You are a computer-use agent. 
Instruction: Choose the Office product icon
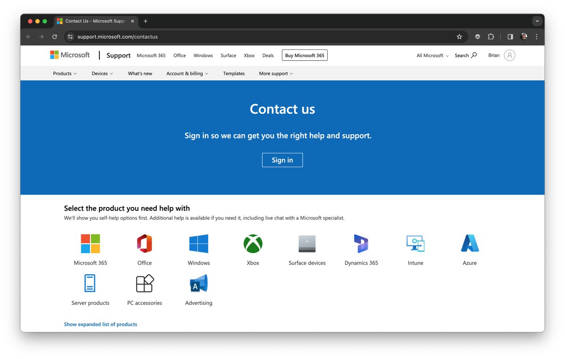145,244
